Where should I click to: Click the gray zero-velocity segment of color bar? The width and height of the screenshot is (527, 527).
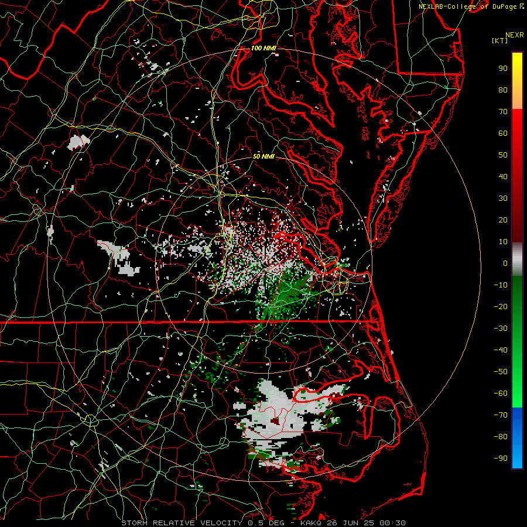[517, 259]
